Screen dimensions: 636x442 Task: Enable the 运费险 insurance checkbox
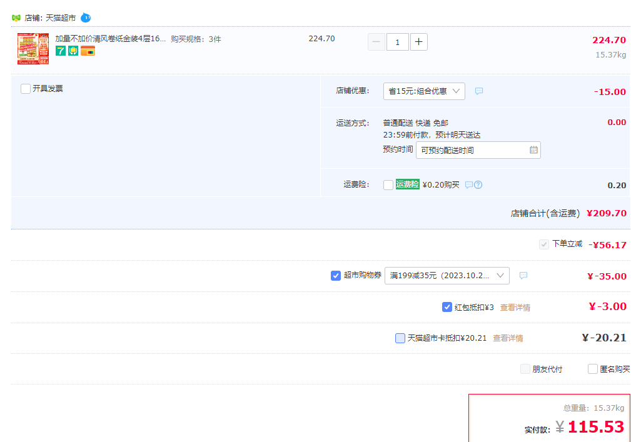click(x=388, y=185)
